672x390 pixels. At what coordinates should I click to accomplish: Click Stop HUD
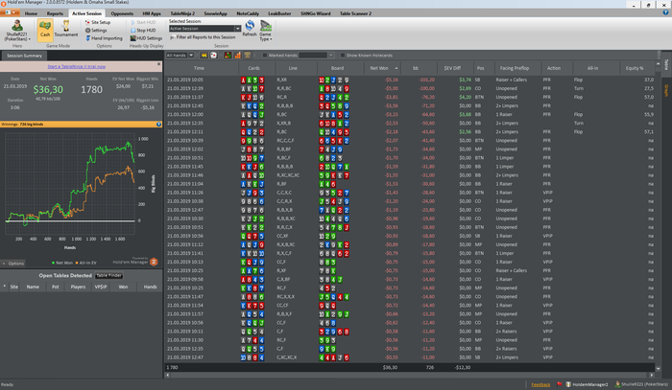coord(143,31)
